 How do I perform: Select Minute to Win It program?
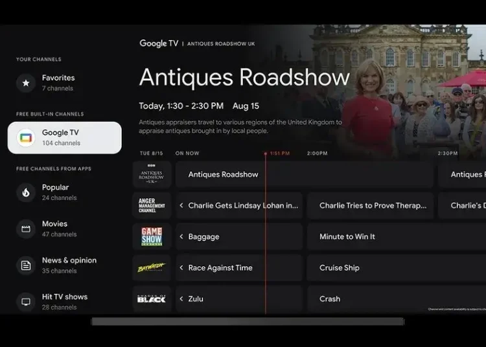pyautogui.click(x=397, y=236)
